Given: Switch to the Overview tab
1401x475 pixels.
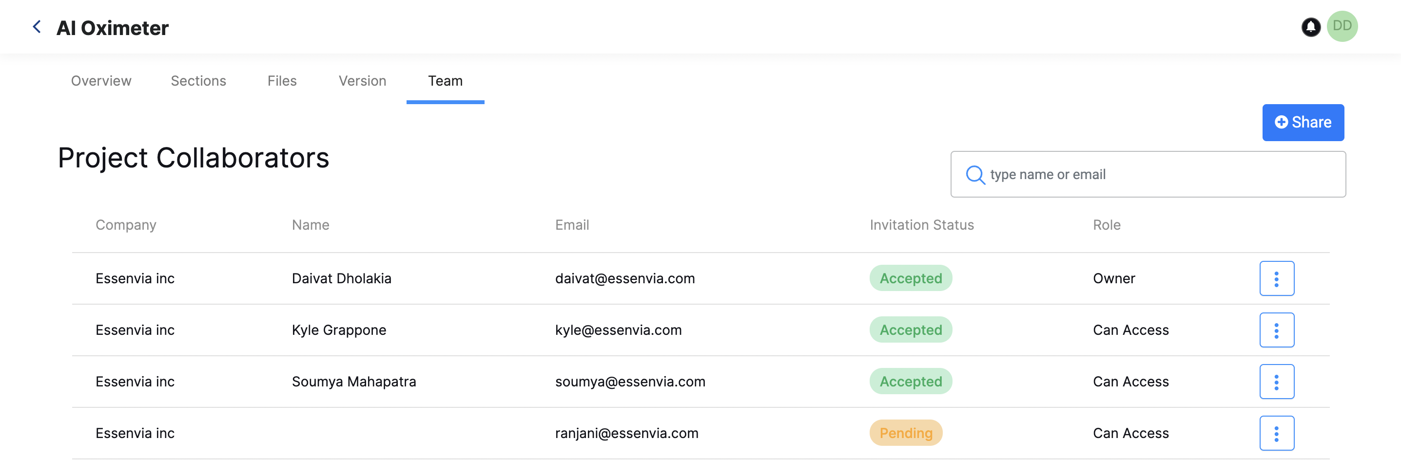Looking at the screenshot, I should click(x=101, y=81).
